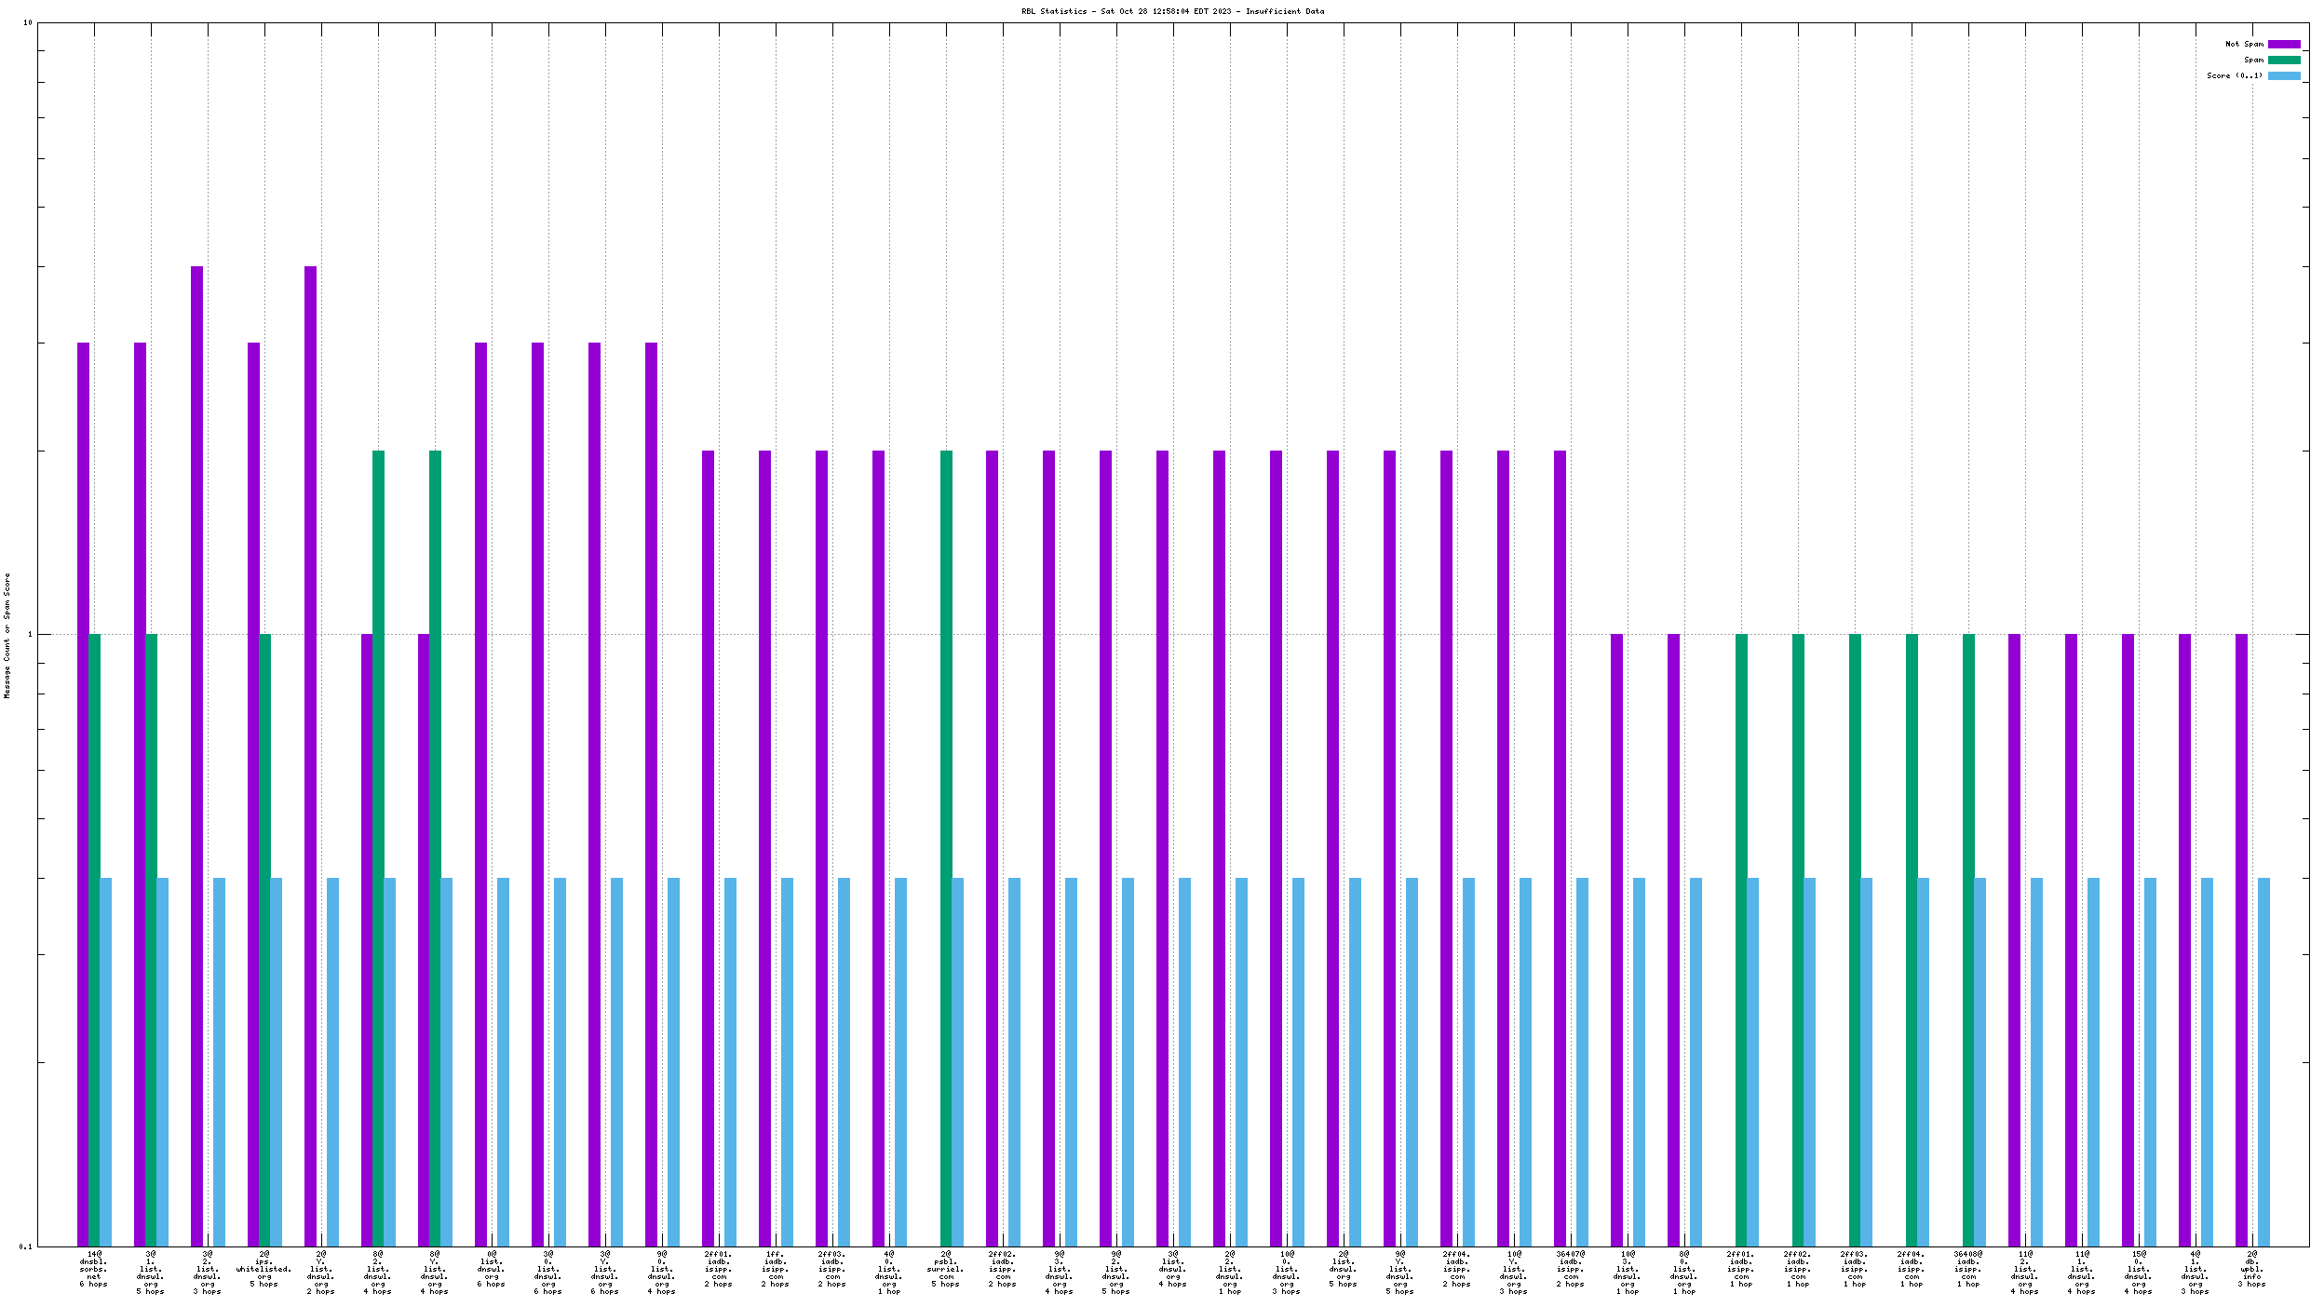Click the Not Spam legend label
Screen dimensions: 2324x1307
[2243, 44]
